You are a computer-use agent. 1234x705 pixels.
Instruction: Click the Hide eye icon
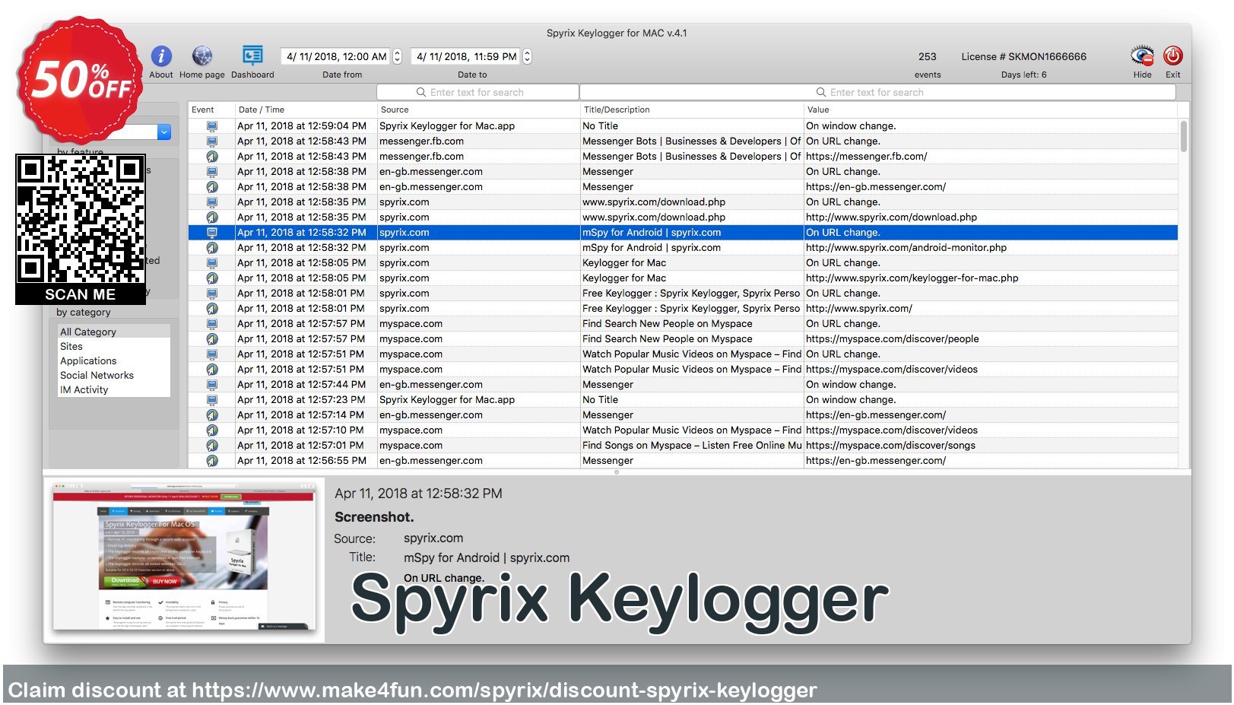click(1142, 56)
